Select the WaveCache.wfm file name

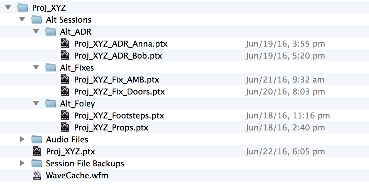coord(77,176)
